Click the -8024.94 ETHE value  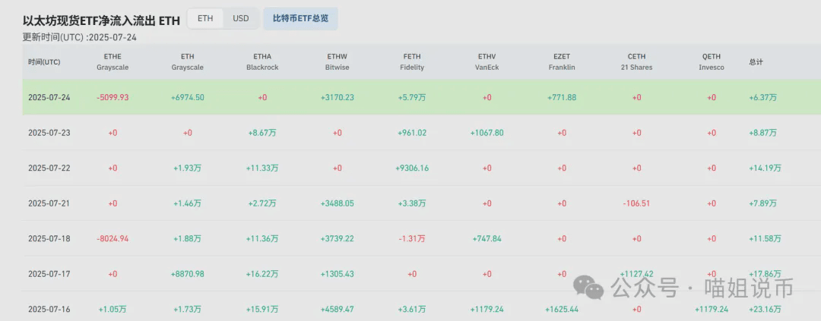pos(113,238)
